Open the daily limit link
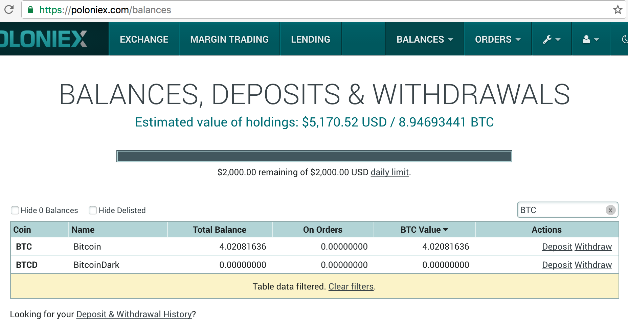628x324 pixels. point(390,172)
